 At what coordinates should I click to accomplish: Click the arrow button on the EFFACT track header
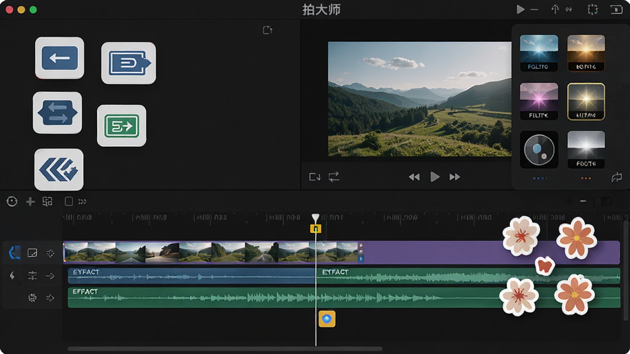(x=50, y=298)
